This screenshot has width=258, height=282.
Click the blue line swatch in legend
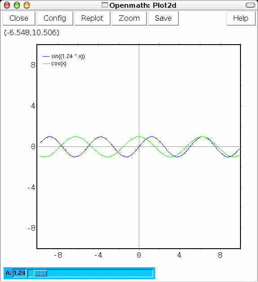(x=46, y=56)
